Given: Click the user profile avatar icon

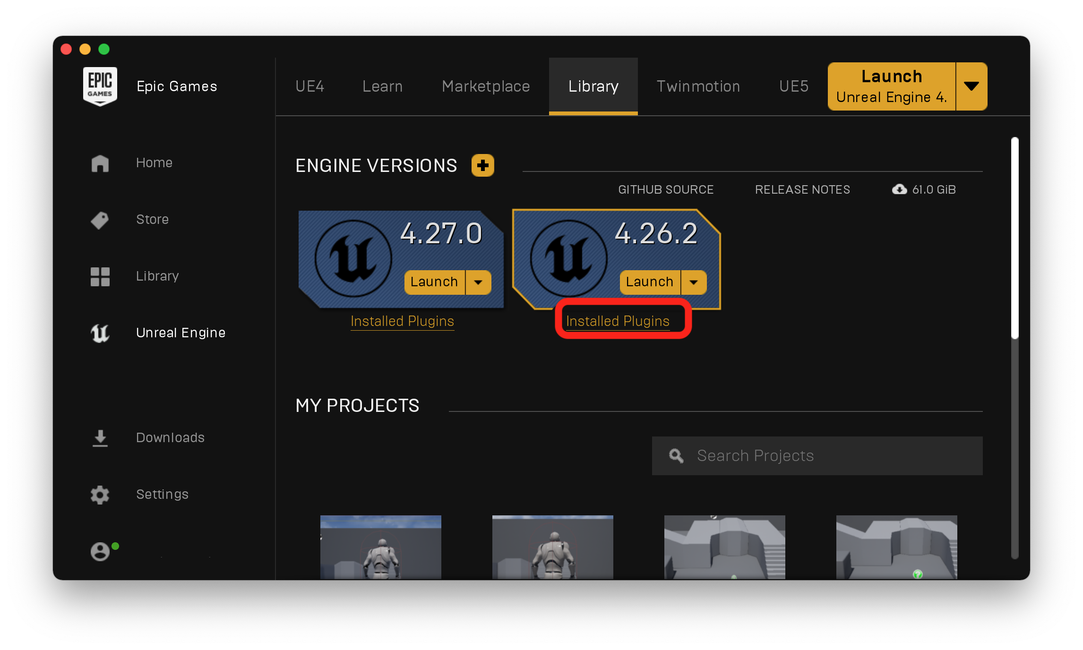Looking at the screenshot, I should [100, 551].
